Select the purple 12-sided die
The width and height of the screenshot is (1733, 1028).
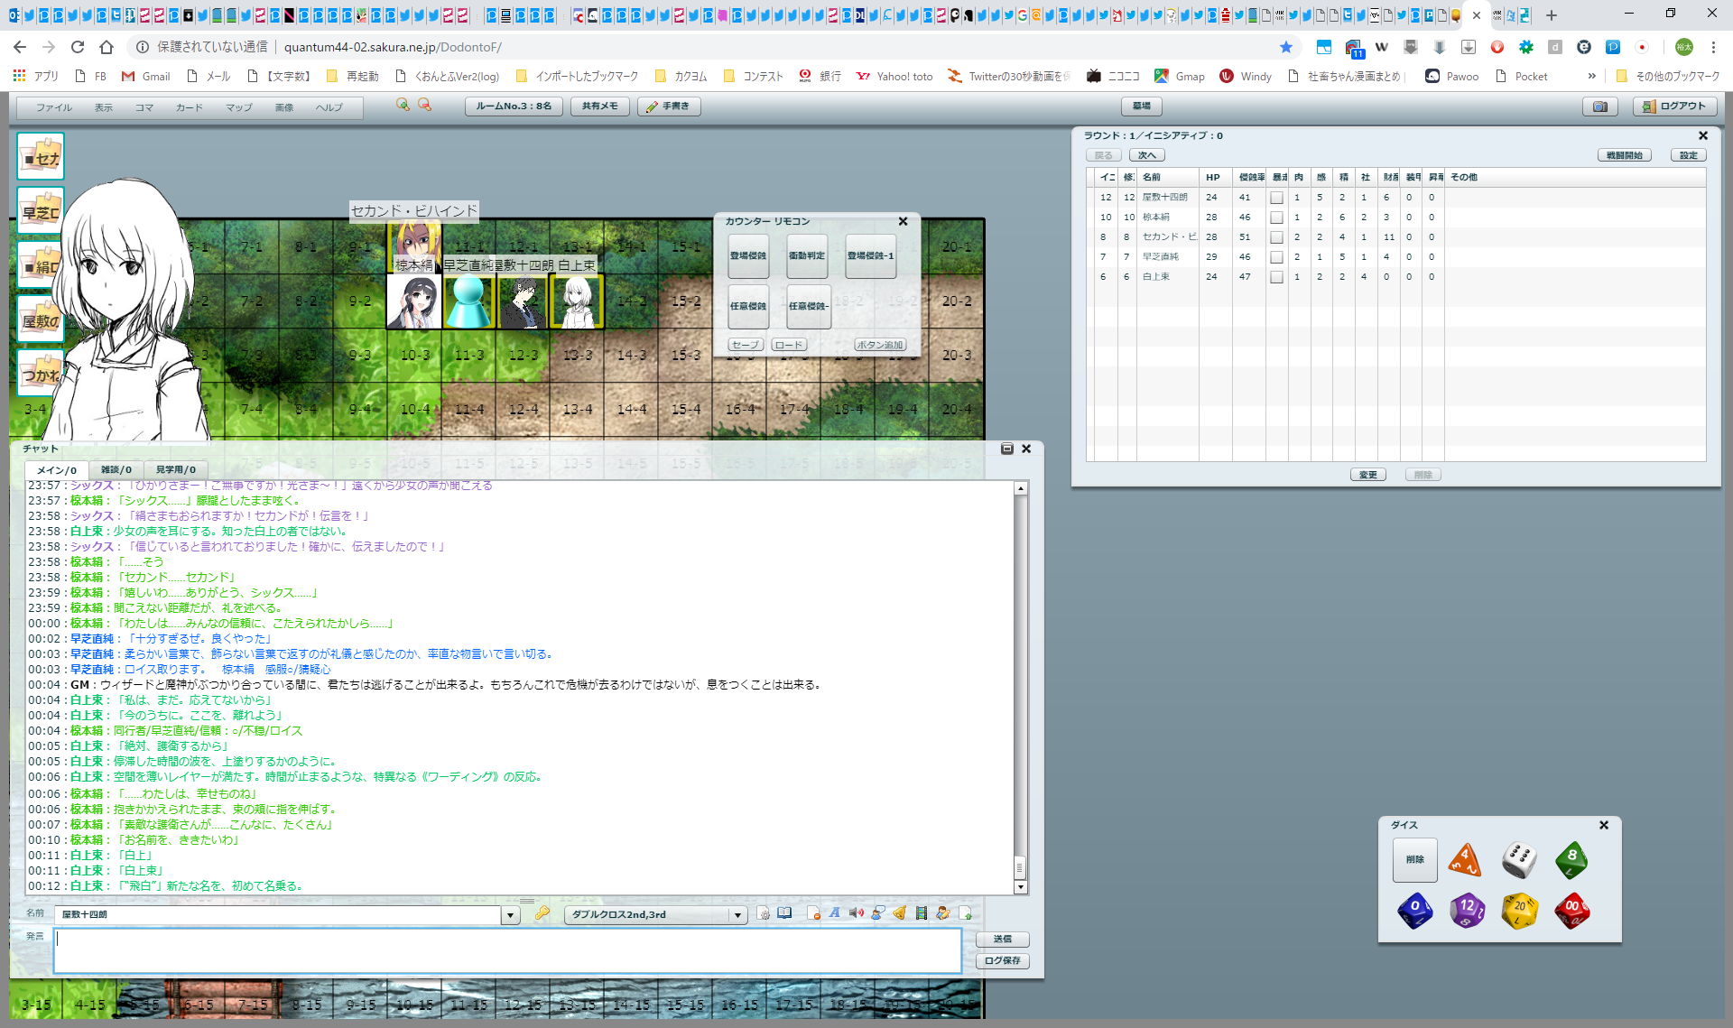tap(1467, 910)
